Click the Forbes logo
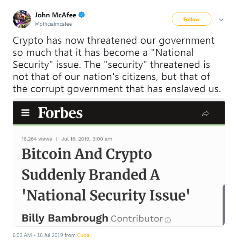The image size is (236, 243). (x=60, y=113)
